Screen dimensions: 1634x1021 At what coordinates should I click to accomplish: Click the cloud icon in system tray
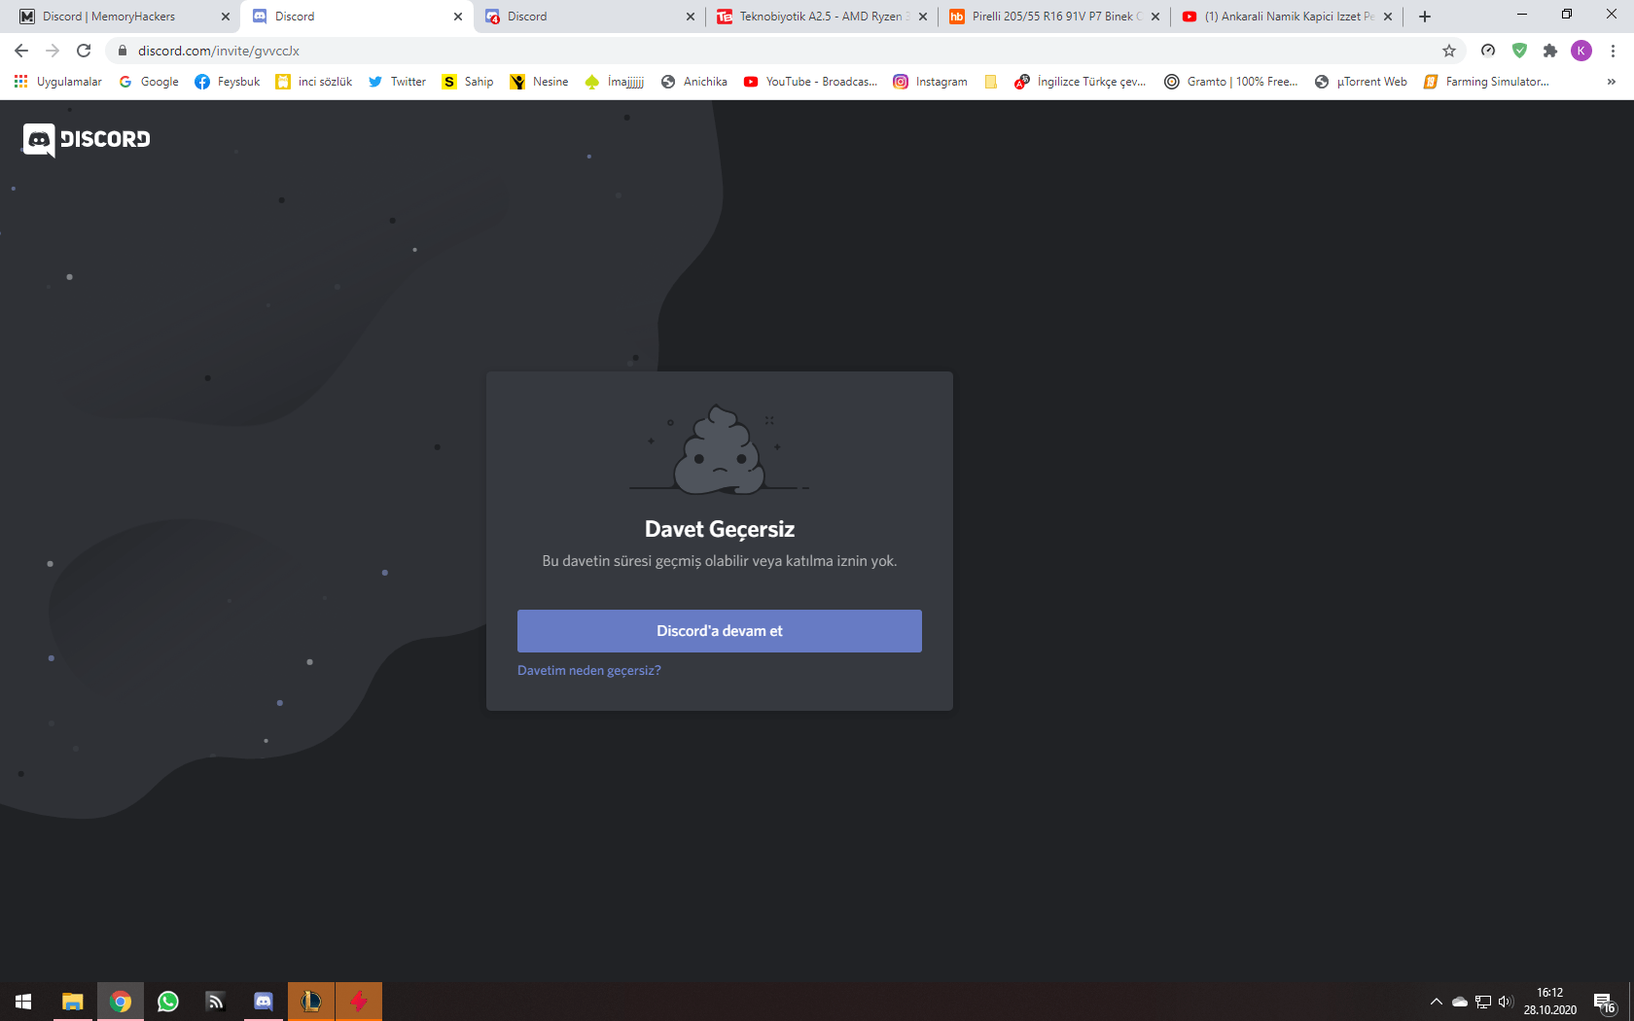pyautogui.click(x=1460, y=1002)
